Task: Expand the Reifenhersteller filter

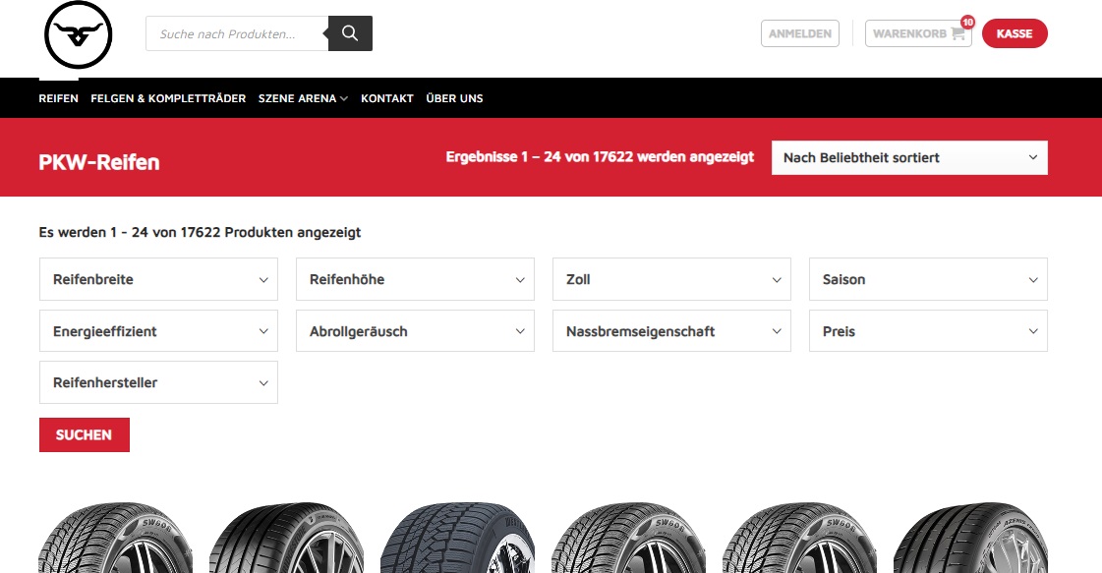Action: [x=159, y=382]
